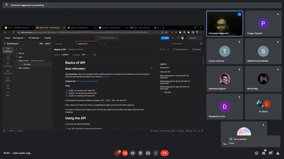Raise hand in the meeting
Screen dimensions: 284x159
(x=140, y=153)
